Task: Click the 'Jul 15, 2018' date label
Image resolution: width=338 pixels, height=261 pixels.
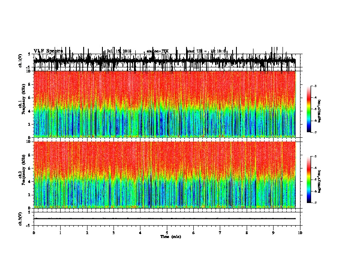Action: 119,51
